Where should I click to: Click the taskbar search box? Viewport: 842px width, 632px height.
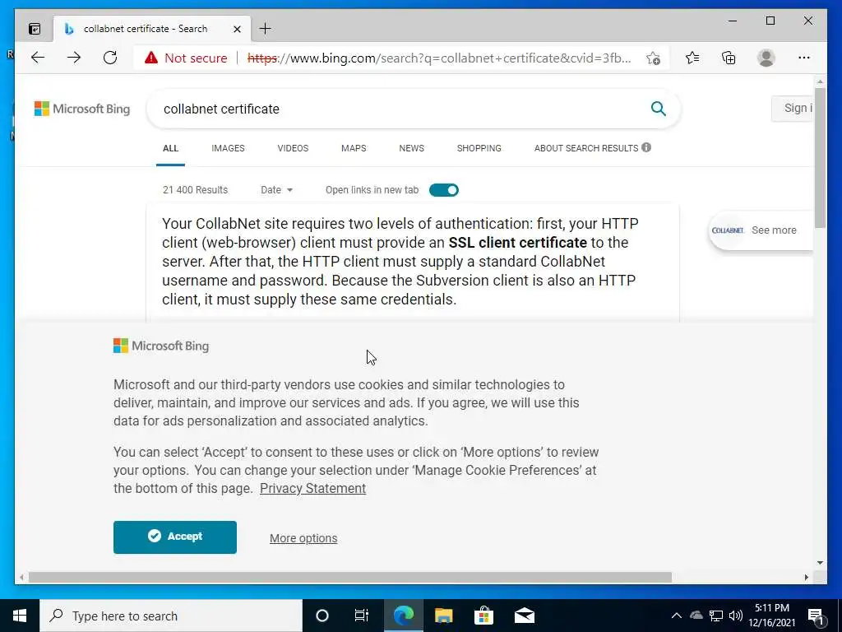point(171,616)
